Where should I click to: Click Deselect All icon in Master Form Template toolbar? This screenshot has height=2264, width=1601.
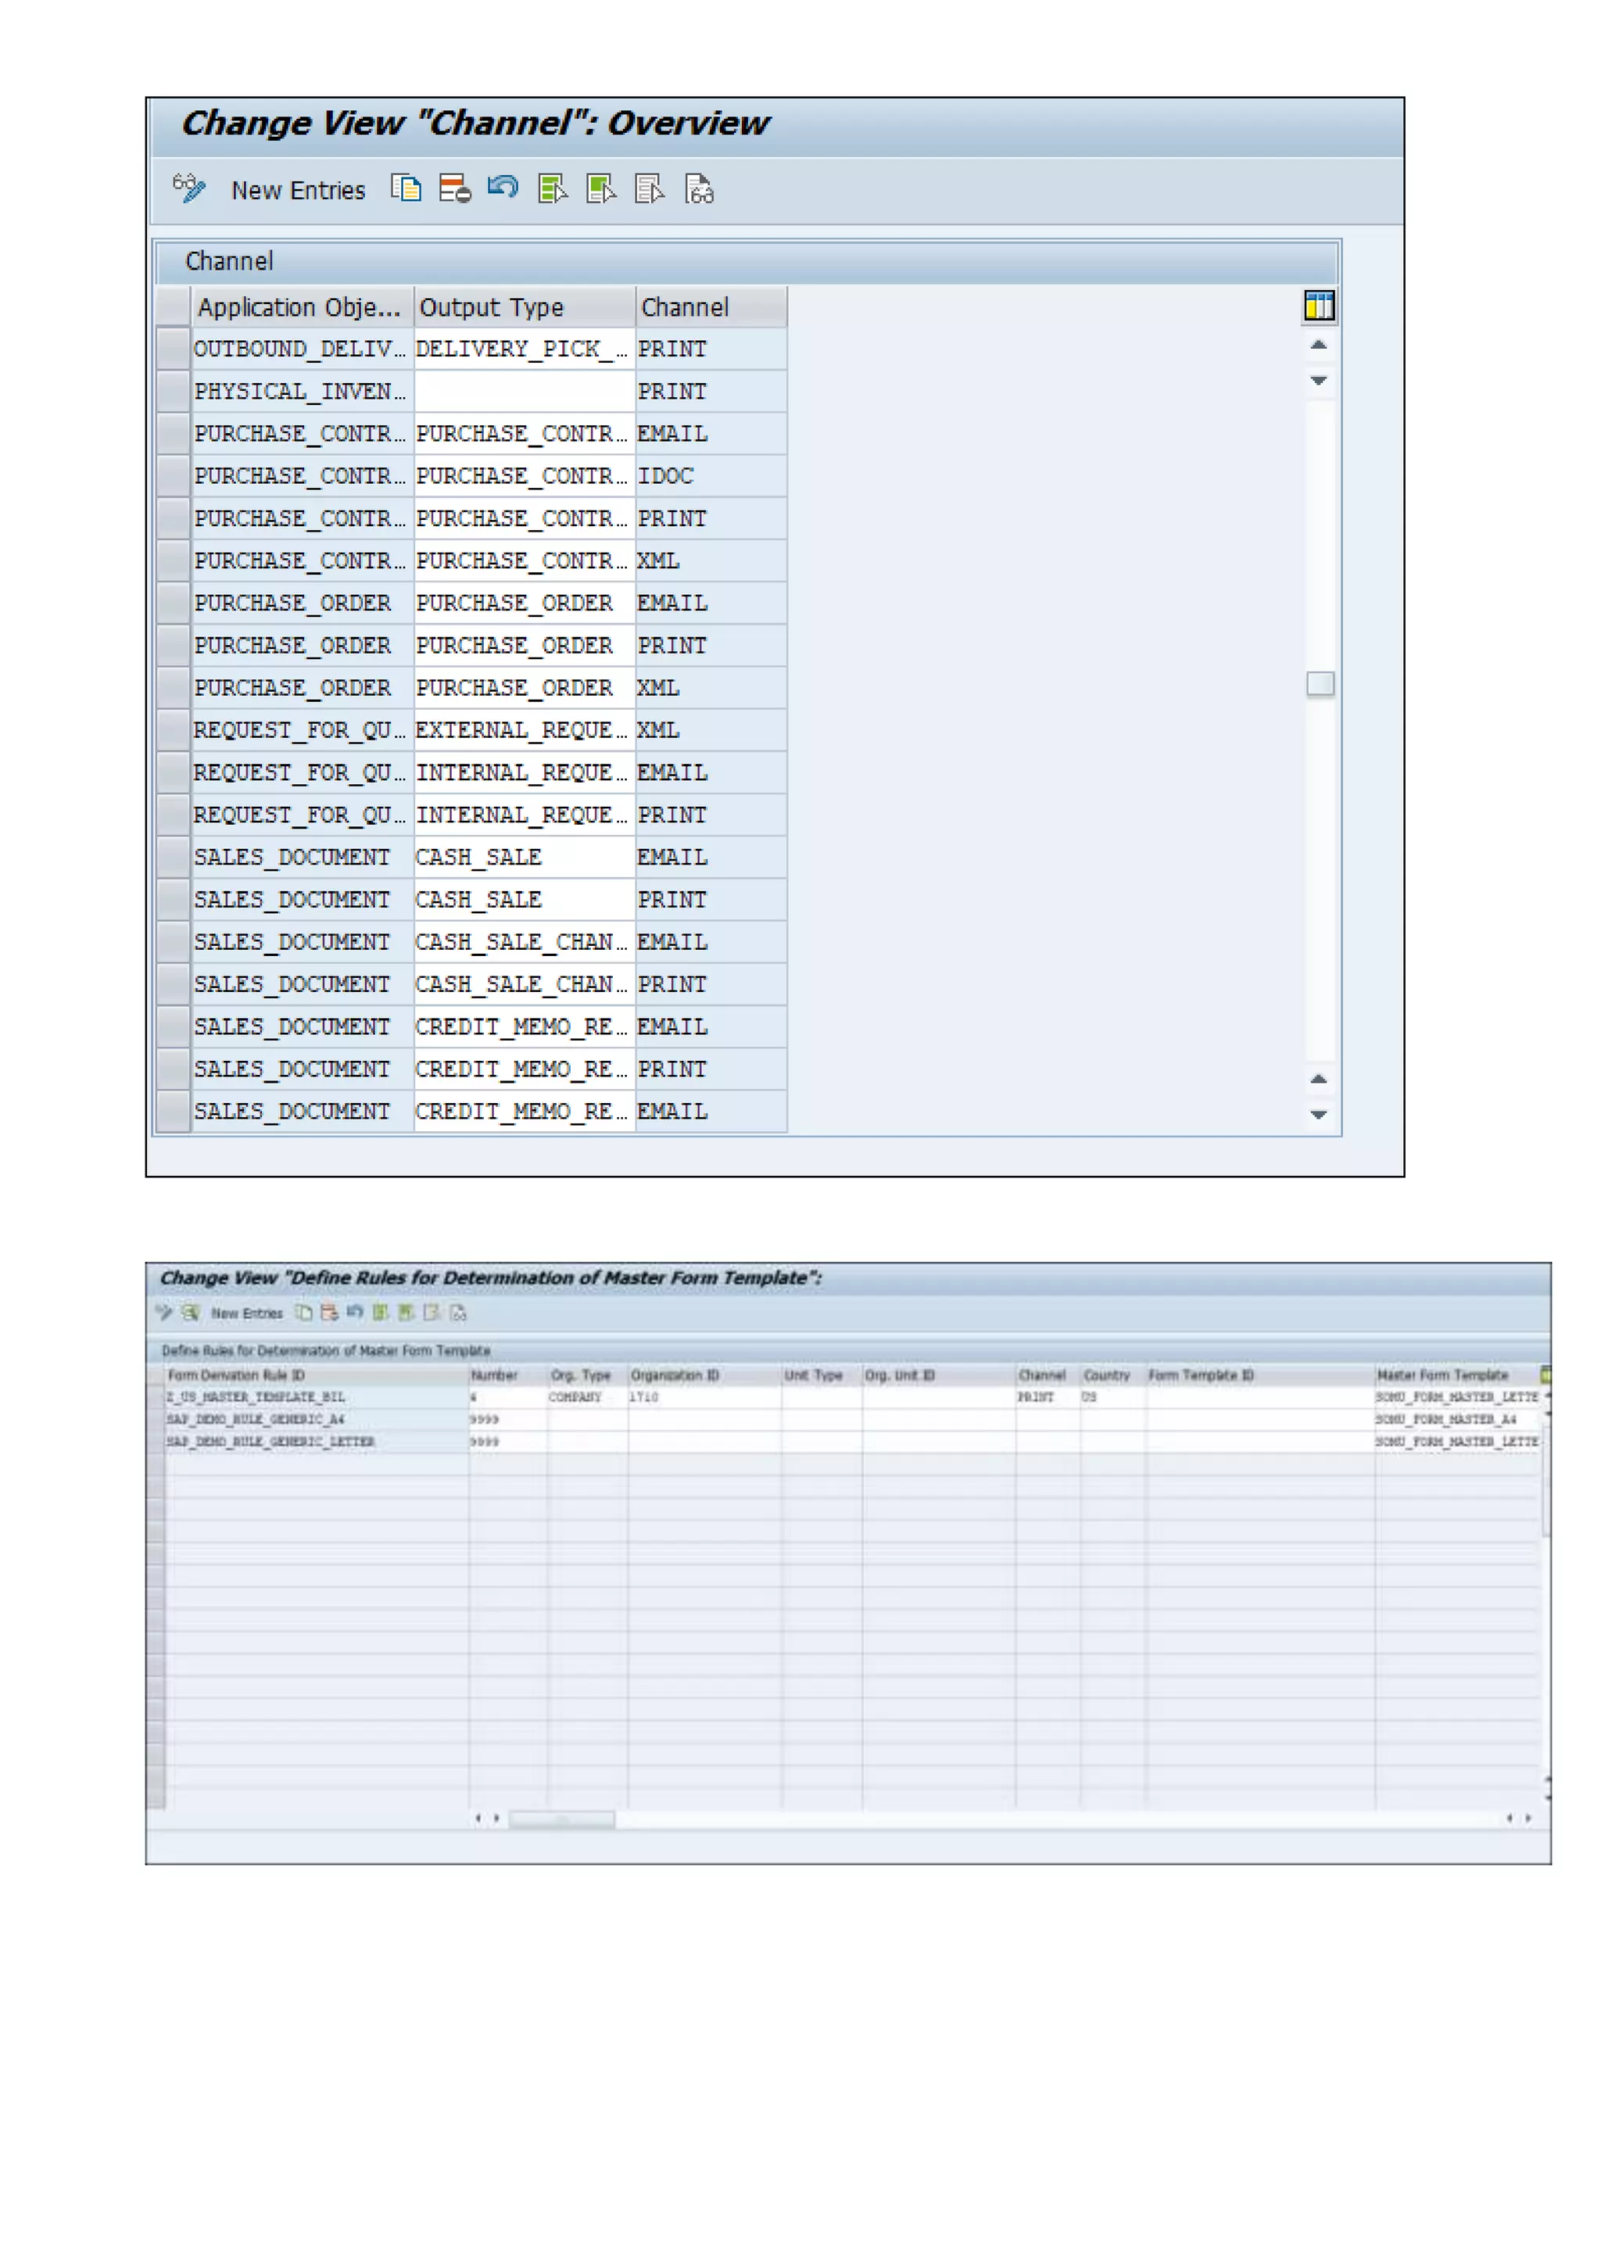click(432, 1313)
